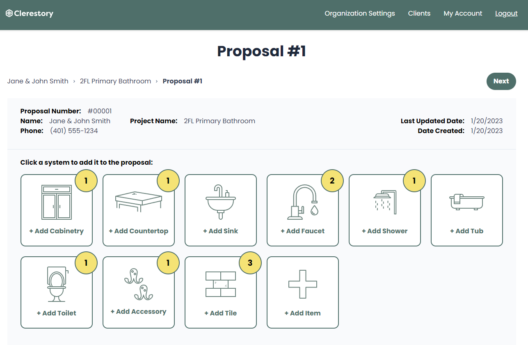Viewport: 528px width, 345px height.
Task: Click the Clerestory logo
Action: [30, 14]
